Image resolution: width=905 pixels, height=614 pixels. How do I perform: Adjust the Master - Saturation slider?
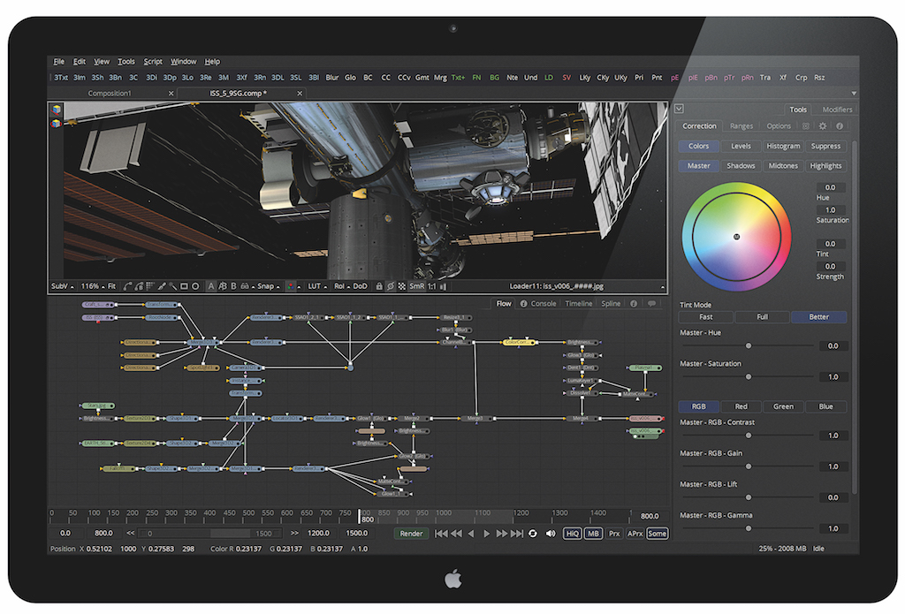tap(749, 376)
